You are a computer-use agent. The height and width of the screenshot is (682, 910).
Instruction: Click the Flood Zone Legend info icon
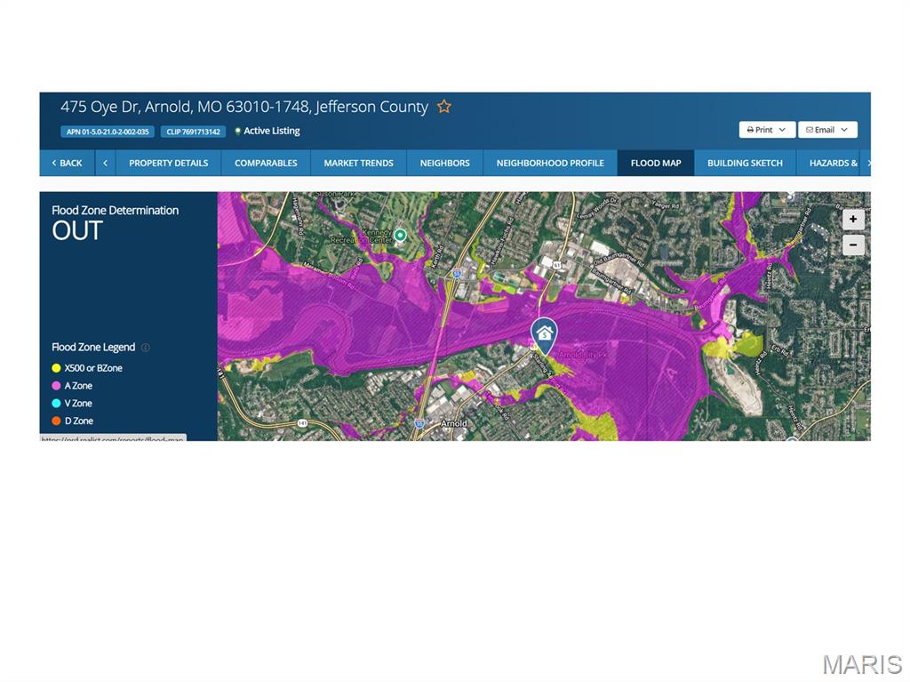[x=146, y=348]
